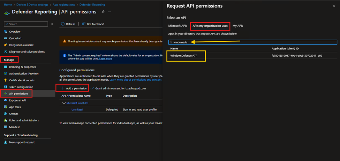Switch to the My APIs tab

pyautogui.click(x=237, y=26)
